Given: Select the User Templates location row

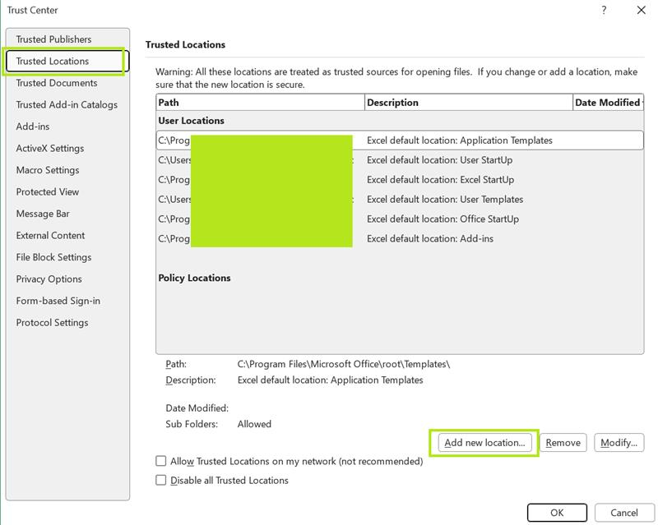Looking at the screenshot, I should pos(400,199).
